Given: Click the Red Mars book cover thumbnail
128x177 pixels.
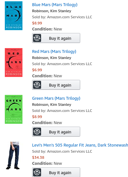Looking at the screenshot, I should point(13,63).
